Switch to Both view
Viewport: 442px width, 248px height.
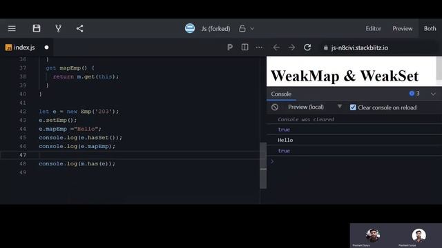(430, 29)
